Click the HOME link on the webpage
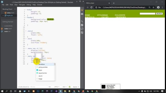166x93 pixels. coord(87,15)
